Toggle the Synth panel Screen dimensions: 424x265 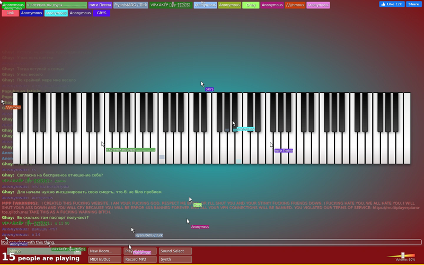pos(175,259)
